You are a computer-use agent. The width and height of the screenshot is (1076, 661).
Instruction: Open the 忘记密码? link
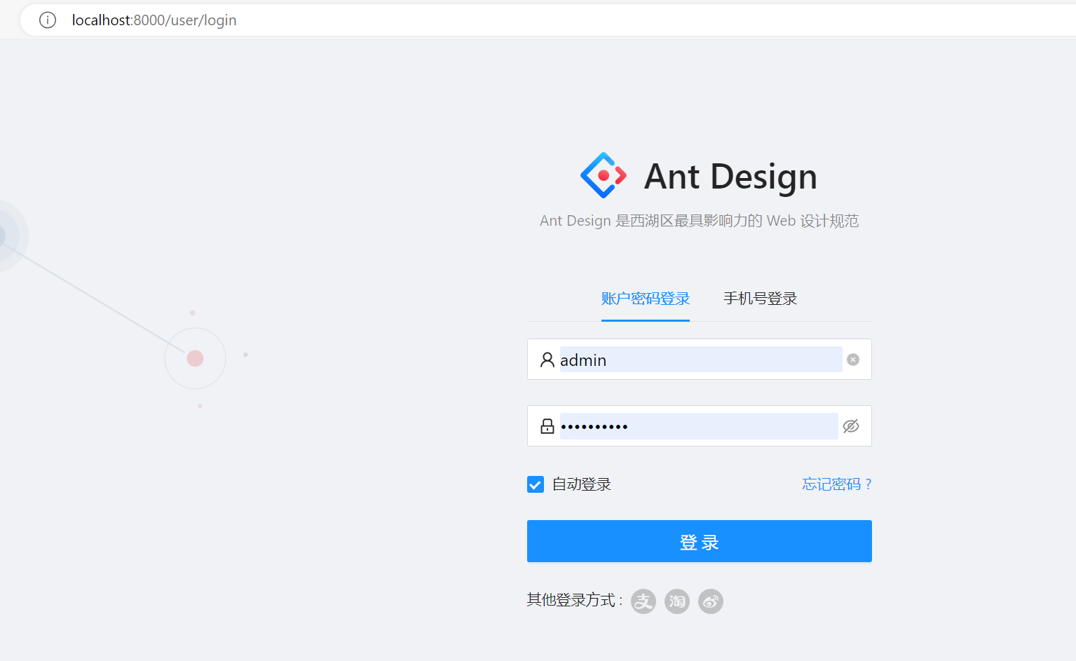(x=837, y=484)
